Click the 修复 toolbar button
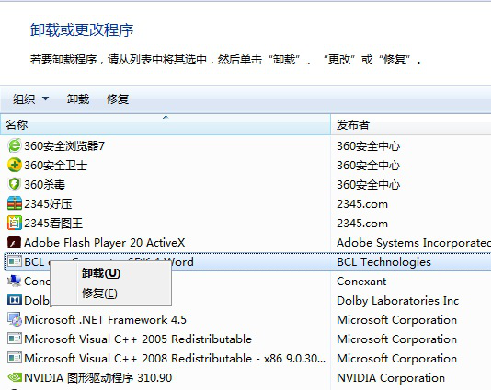Viewport: 492px width, 391px height. 118,99
